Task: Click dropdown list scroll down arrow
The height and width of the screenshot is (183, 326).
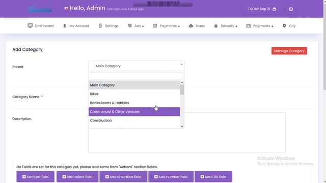Action: click(182, 127)
